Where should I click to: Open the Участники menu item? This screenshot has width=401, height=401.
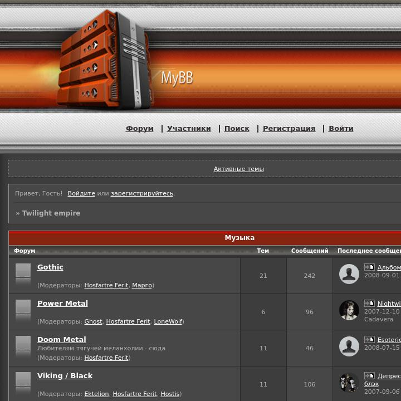189,129
